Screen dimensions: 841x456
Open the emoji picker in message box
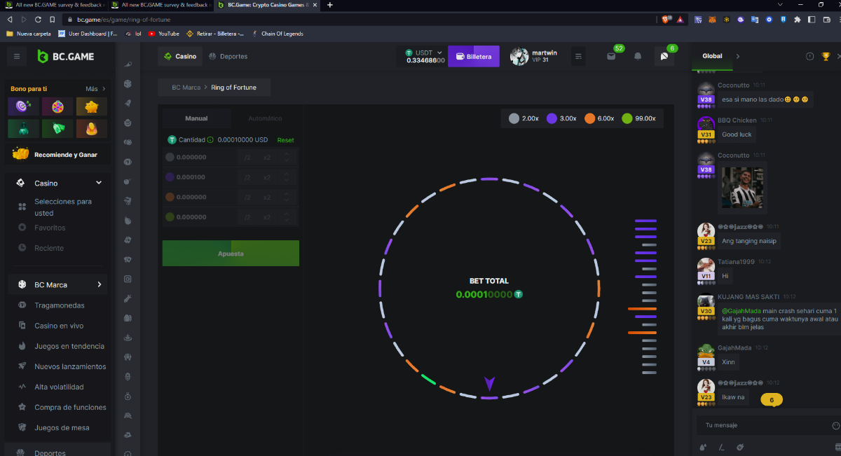(x=835, y=425)
